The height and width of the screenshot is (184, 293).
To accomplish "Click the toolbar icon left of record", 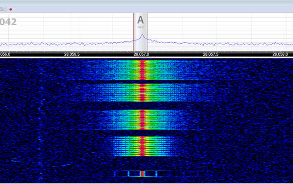I will coord(3,9).
